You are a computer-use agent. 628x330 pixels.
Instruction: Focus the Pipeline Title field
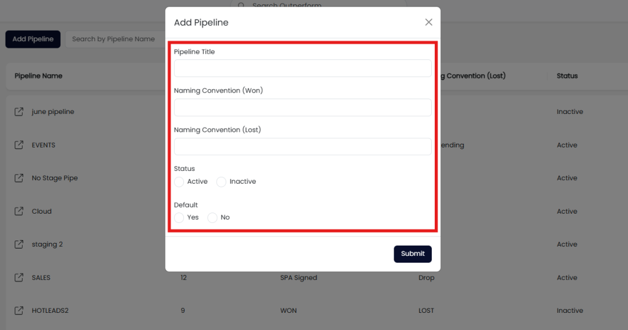click(x=302, y=68)
